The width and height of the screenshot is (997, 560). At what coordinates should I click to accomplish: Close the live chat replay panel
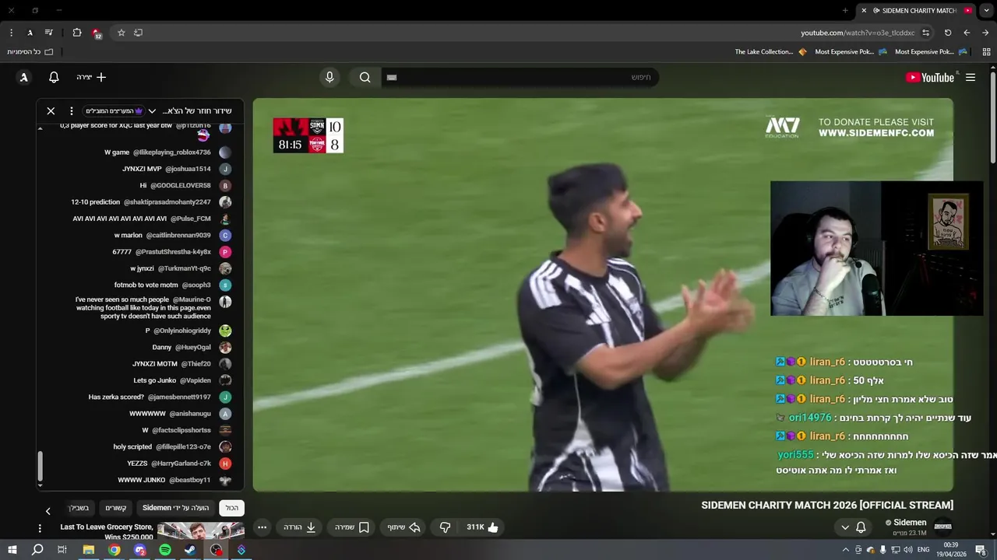click(51, 111)
